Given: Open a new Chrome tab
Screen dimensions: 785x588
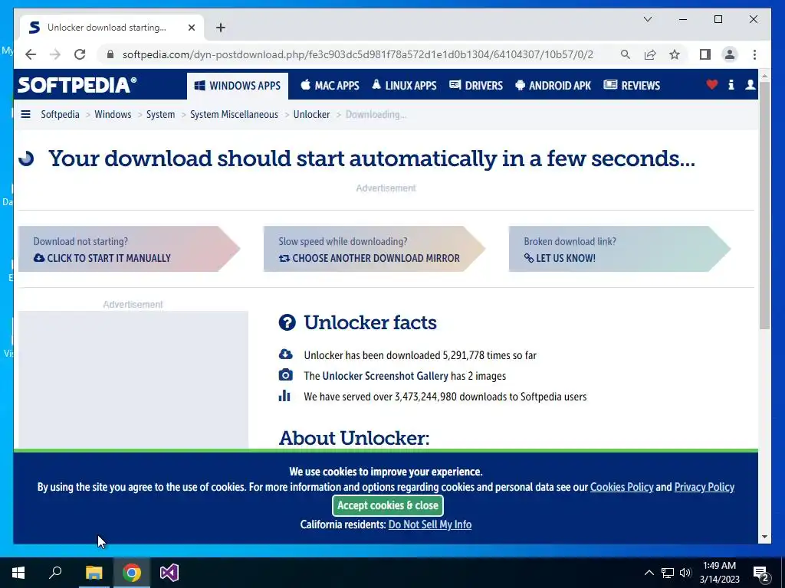Looking at the screenshot, I should [221, 28].
